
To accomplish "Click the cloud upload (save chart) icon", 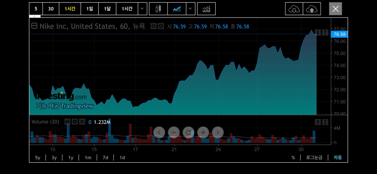I will (x=312, y=9).
